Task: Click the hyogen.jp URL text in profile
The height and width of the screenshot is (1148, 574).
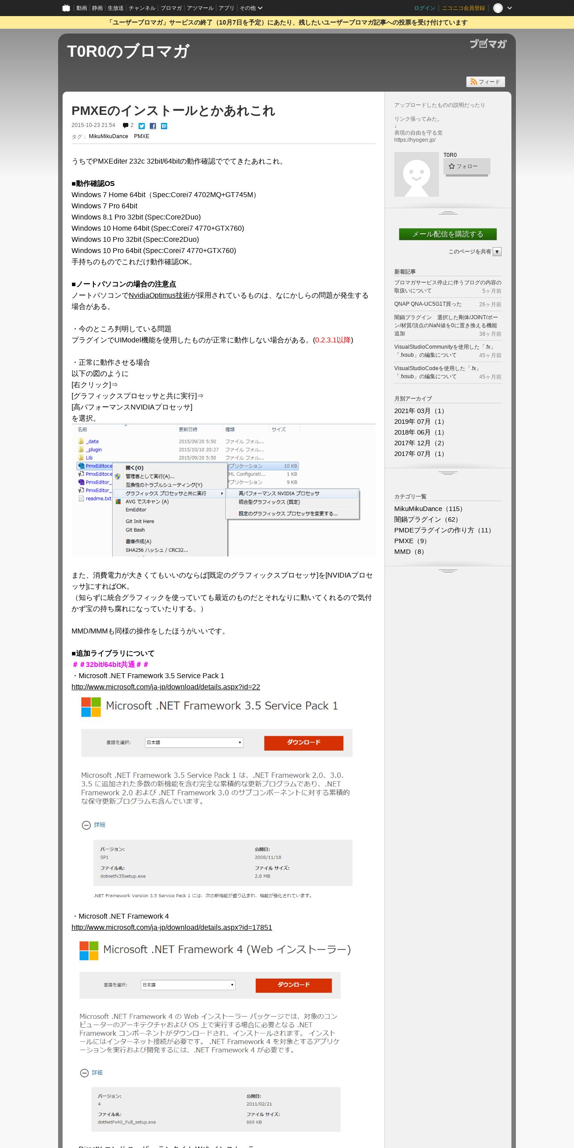Action: coord(415,140)
